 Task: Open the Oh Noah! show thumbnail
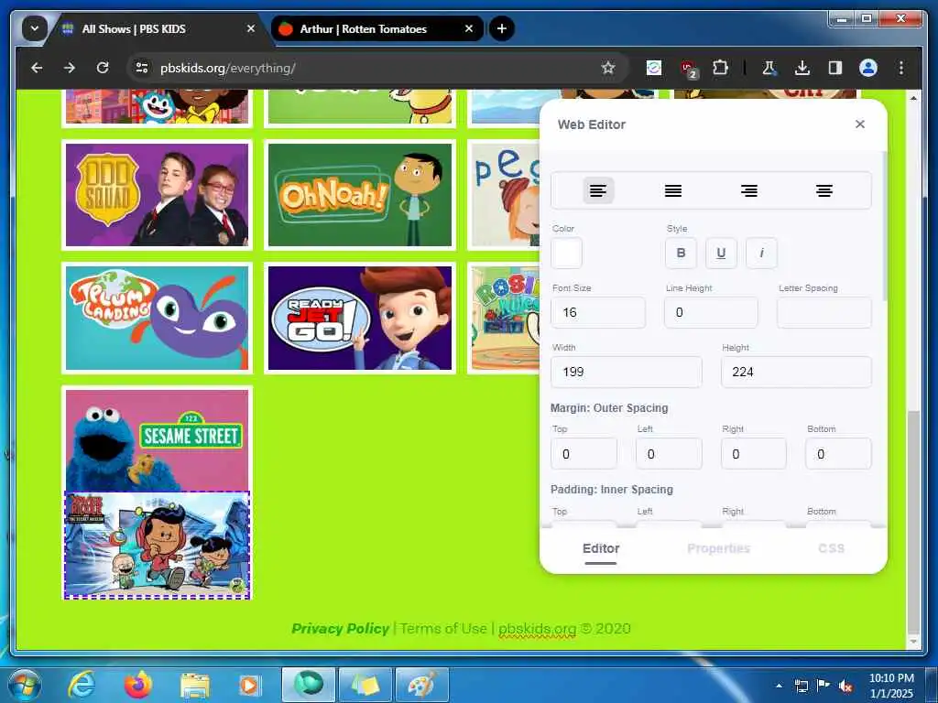click(x=359, y=195)
